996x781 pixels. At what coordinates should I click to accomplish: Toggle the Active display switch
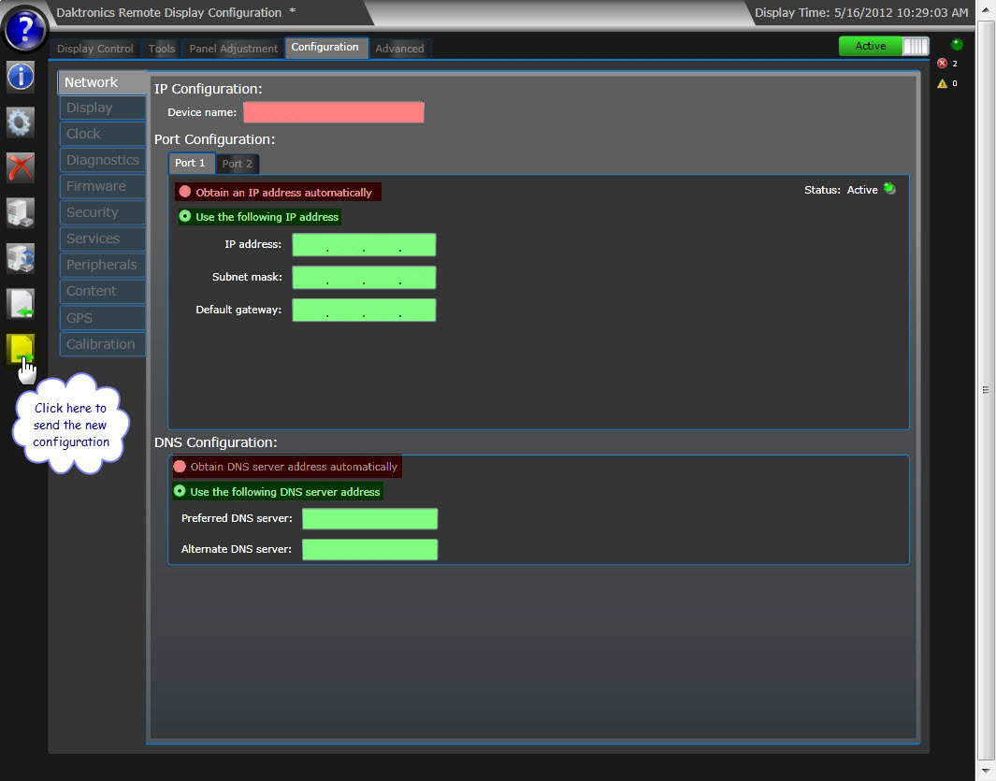(884, 46)
